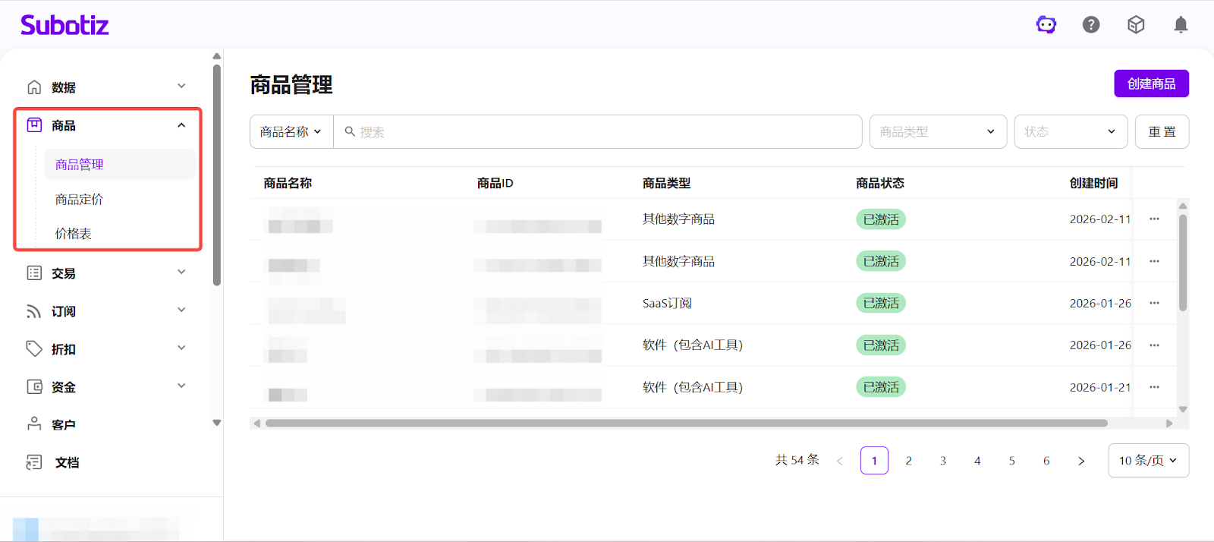Viewport: 1214px width, 542px height.
Task: Open the cube package icon in header
Action: pos(1136,25)
